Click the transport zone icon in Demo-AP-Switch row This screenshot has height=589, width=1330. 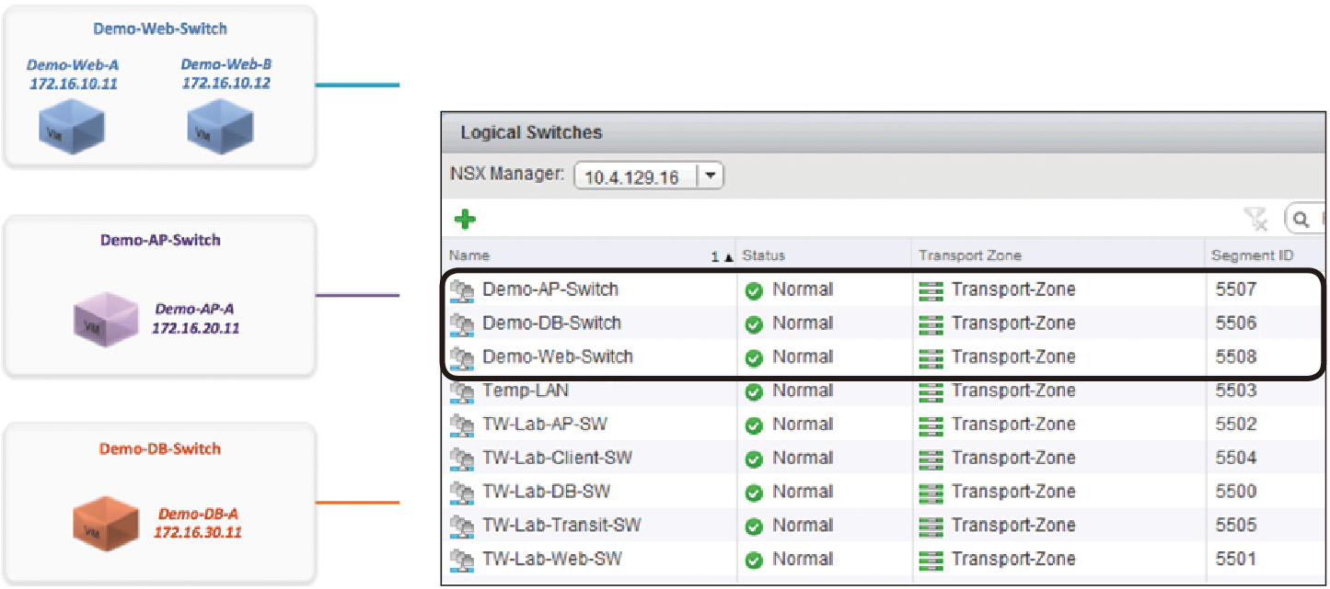coord(931,291)
